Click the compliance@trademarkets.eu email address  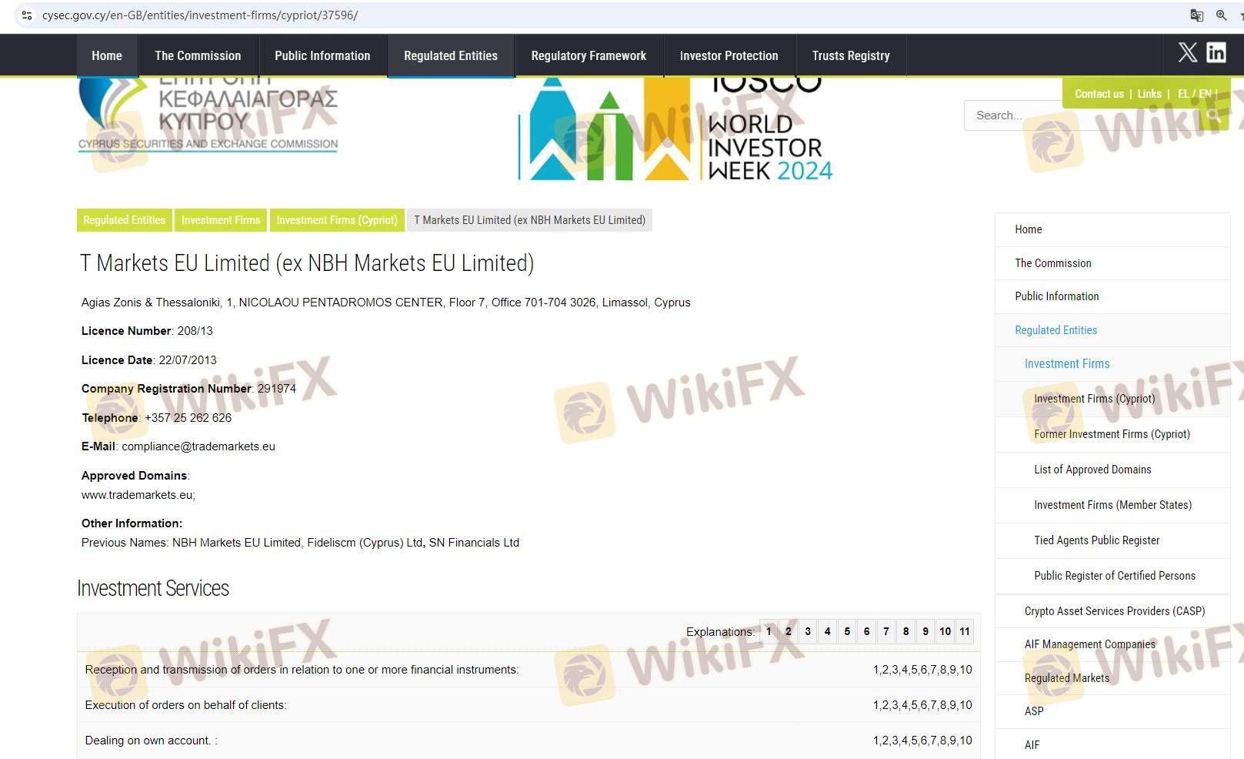click(198, 446)
